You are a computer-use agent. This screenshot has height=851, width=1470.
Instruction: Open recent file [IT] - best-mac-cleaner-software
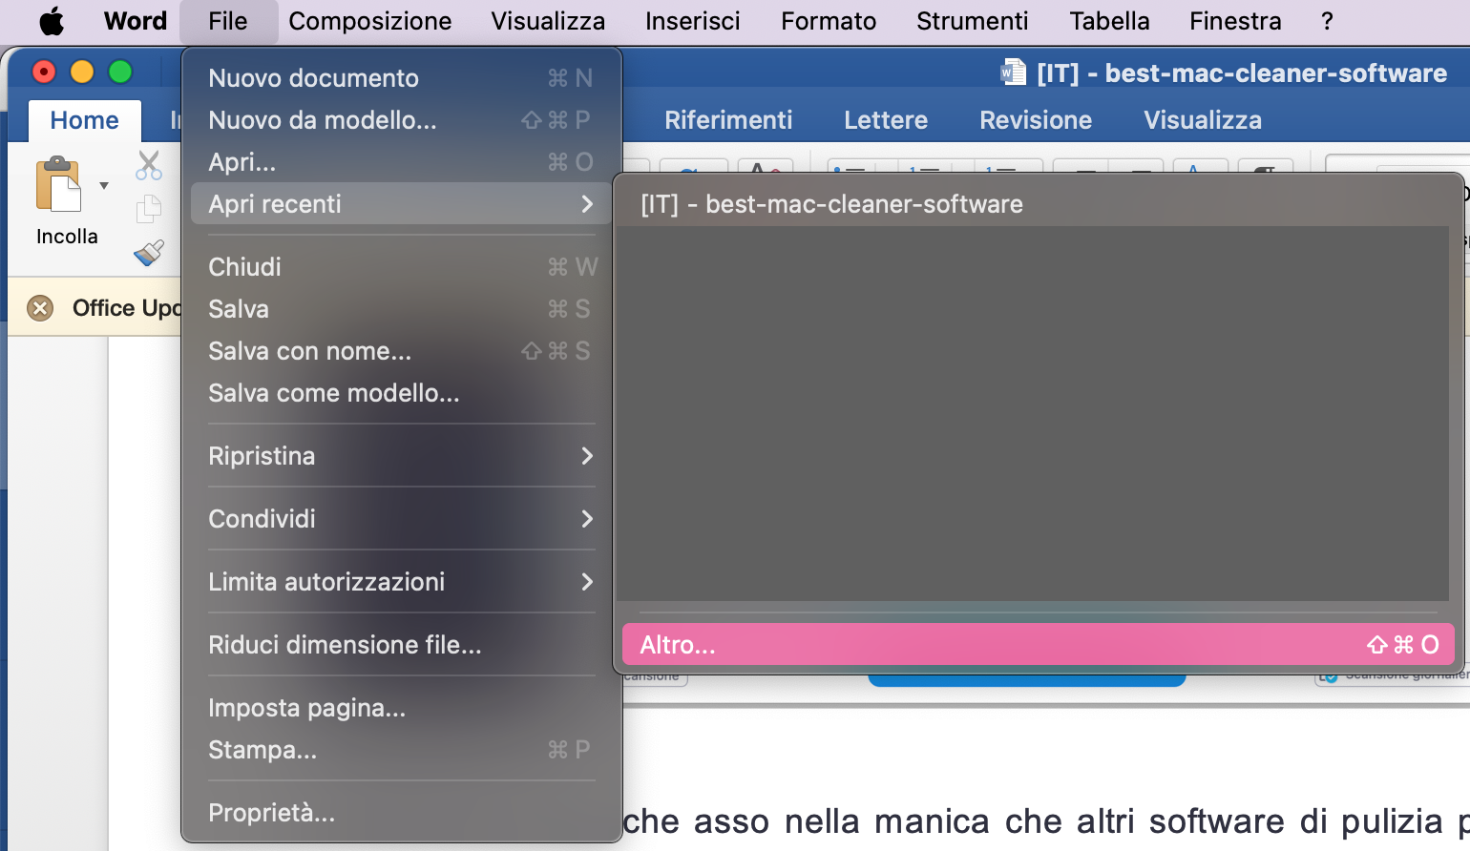tap(1039, 204)
